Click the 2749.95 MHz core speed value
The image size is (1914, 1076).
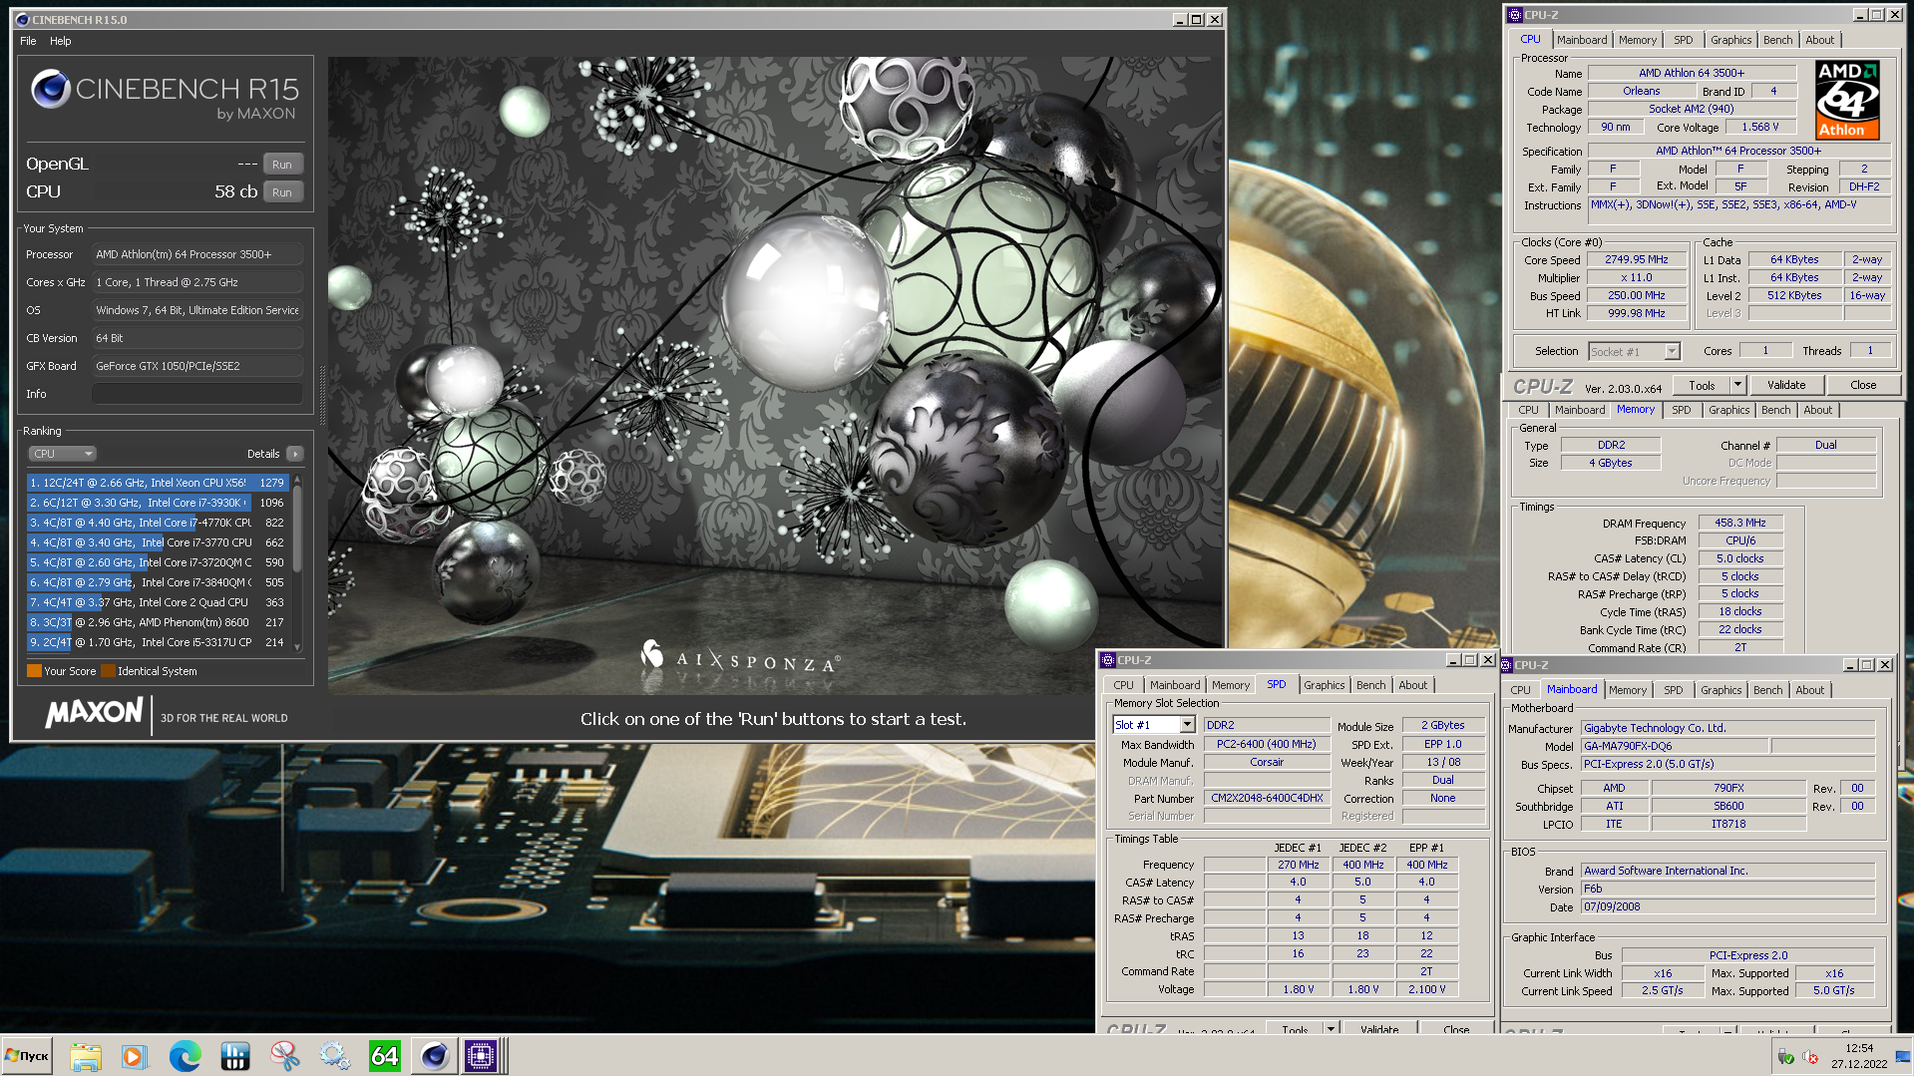1636,259
